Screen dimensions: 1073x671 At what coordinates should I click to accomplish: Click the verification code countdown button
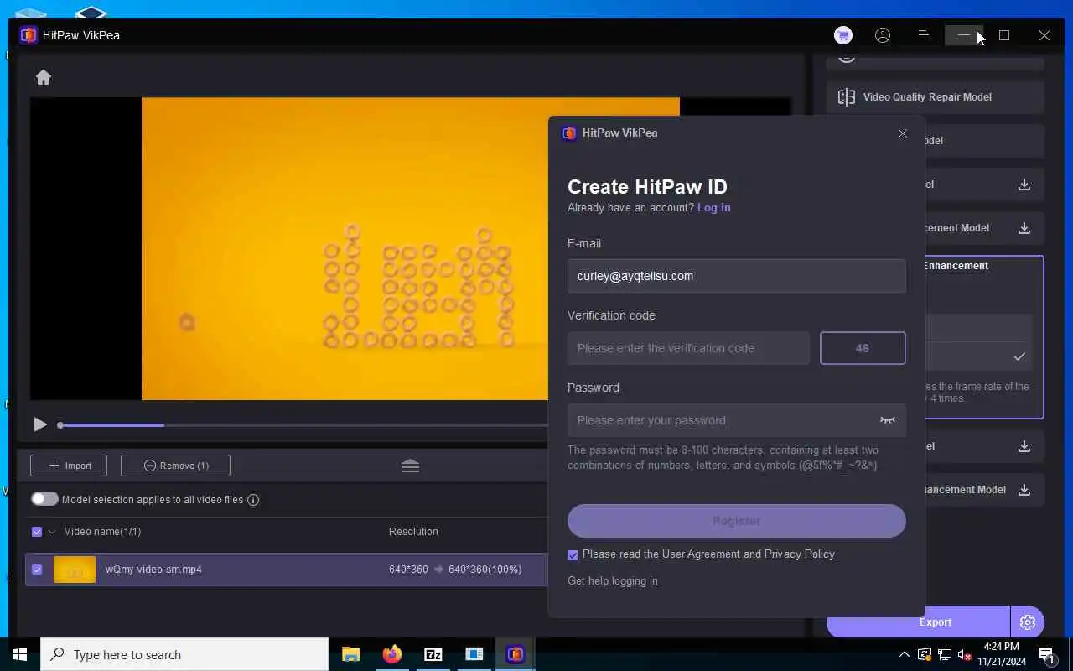pos(863,348)
